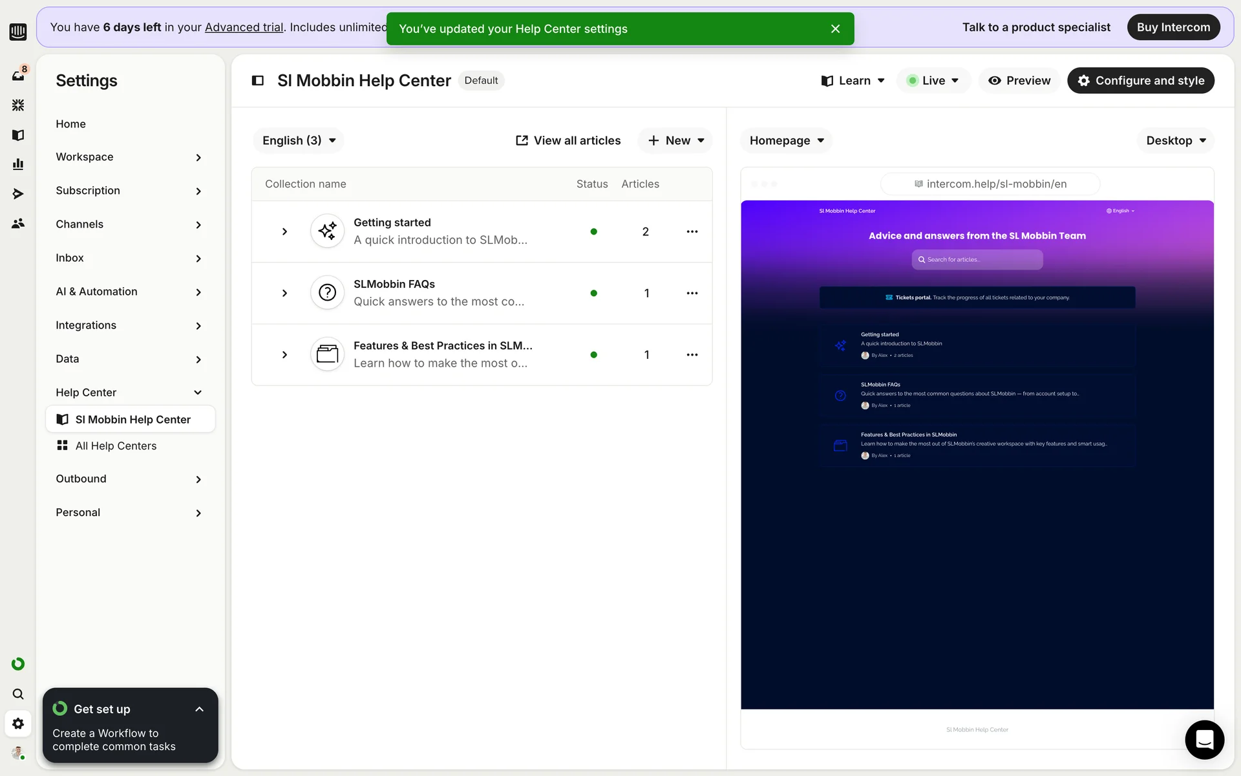Screen dimensions: 1241x776
Task: Open the Reports bar chart icon
Action: [x=18, y=164]
